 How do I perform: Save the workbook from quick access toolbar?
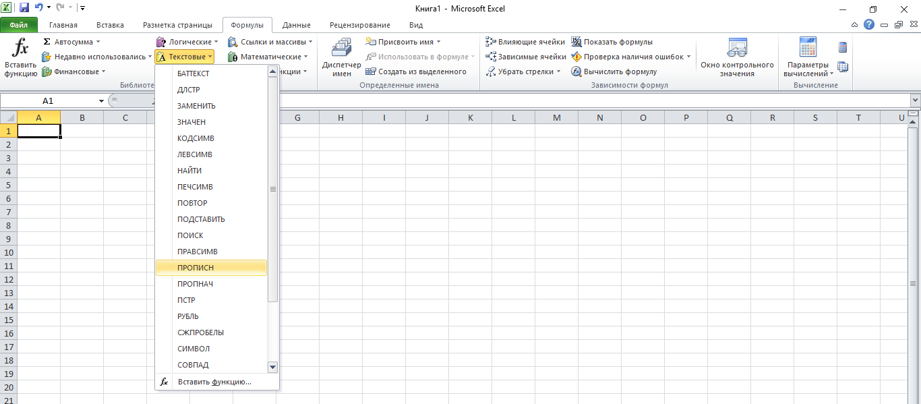point(24,8)
